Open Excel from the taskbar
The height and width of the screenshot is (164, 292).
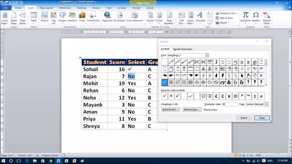67,161
